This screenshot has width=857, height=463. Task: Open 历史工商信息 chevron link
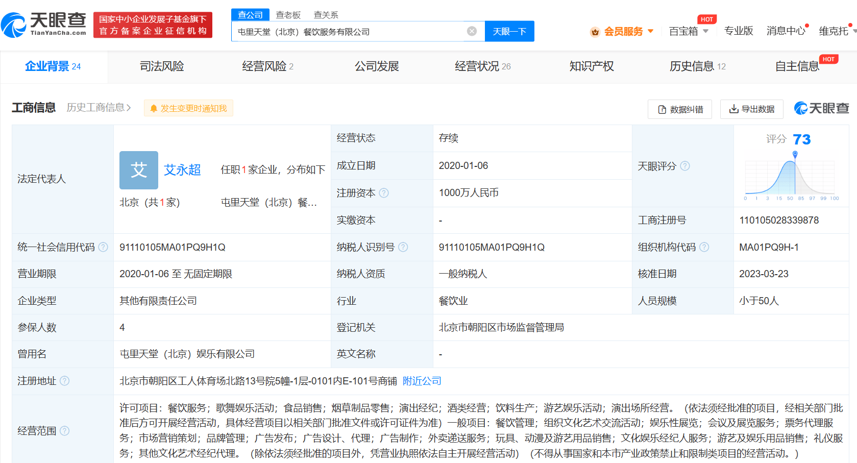point(99,108)
